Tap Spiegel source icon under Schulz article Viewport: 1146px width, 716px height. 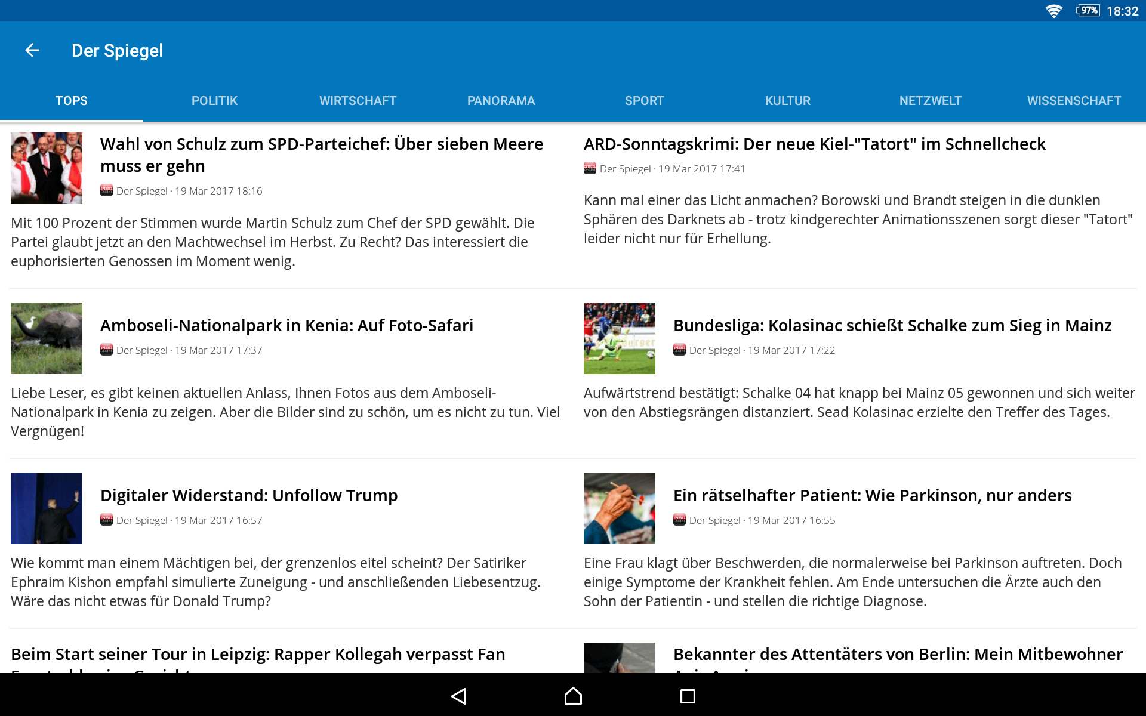(x=106, y=191)
